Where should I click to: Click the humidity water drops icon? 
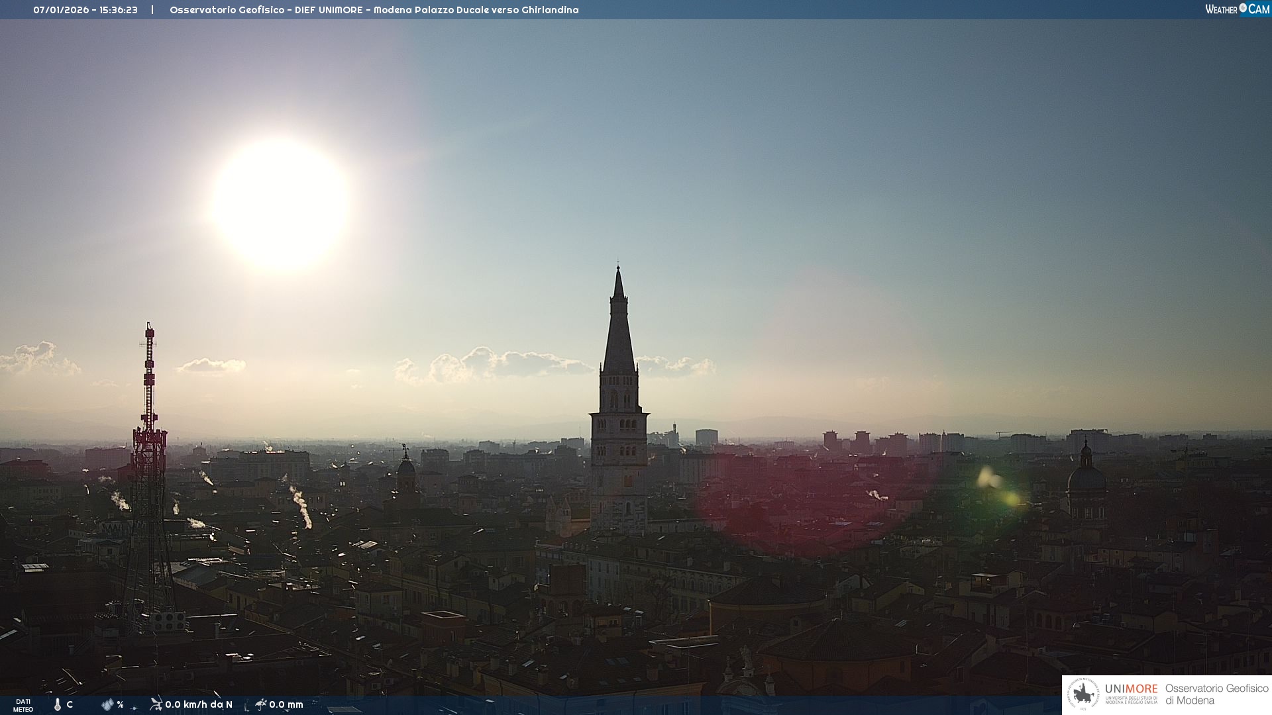tap(107, 704)
